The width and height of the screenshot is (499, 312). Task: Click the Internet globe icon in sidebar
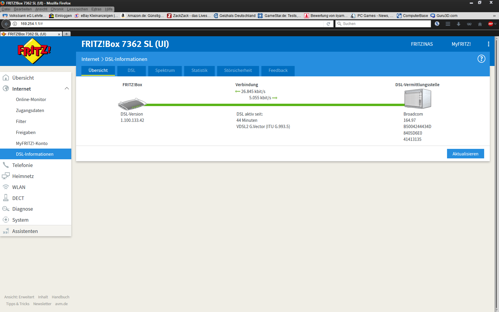[6, 89]
